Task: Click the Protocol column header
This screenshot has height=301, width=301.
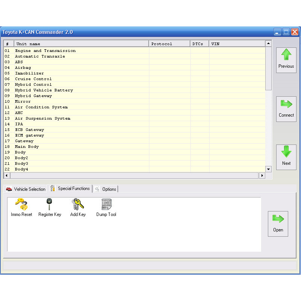Action: pyautogui.click(x=169, y=44)
